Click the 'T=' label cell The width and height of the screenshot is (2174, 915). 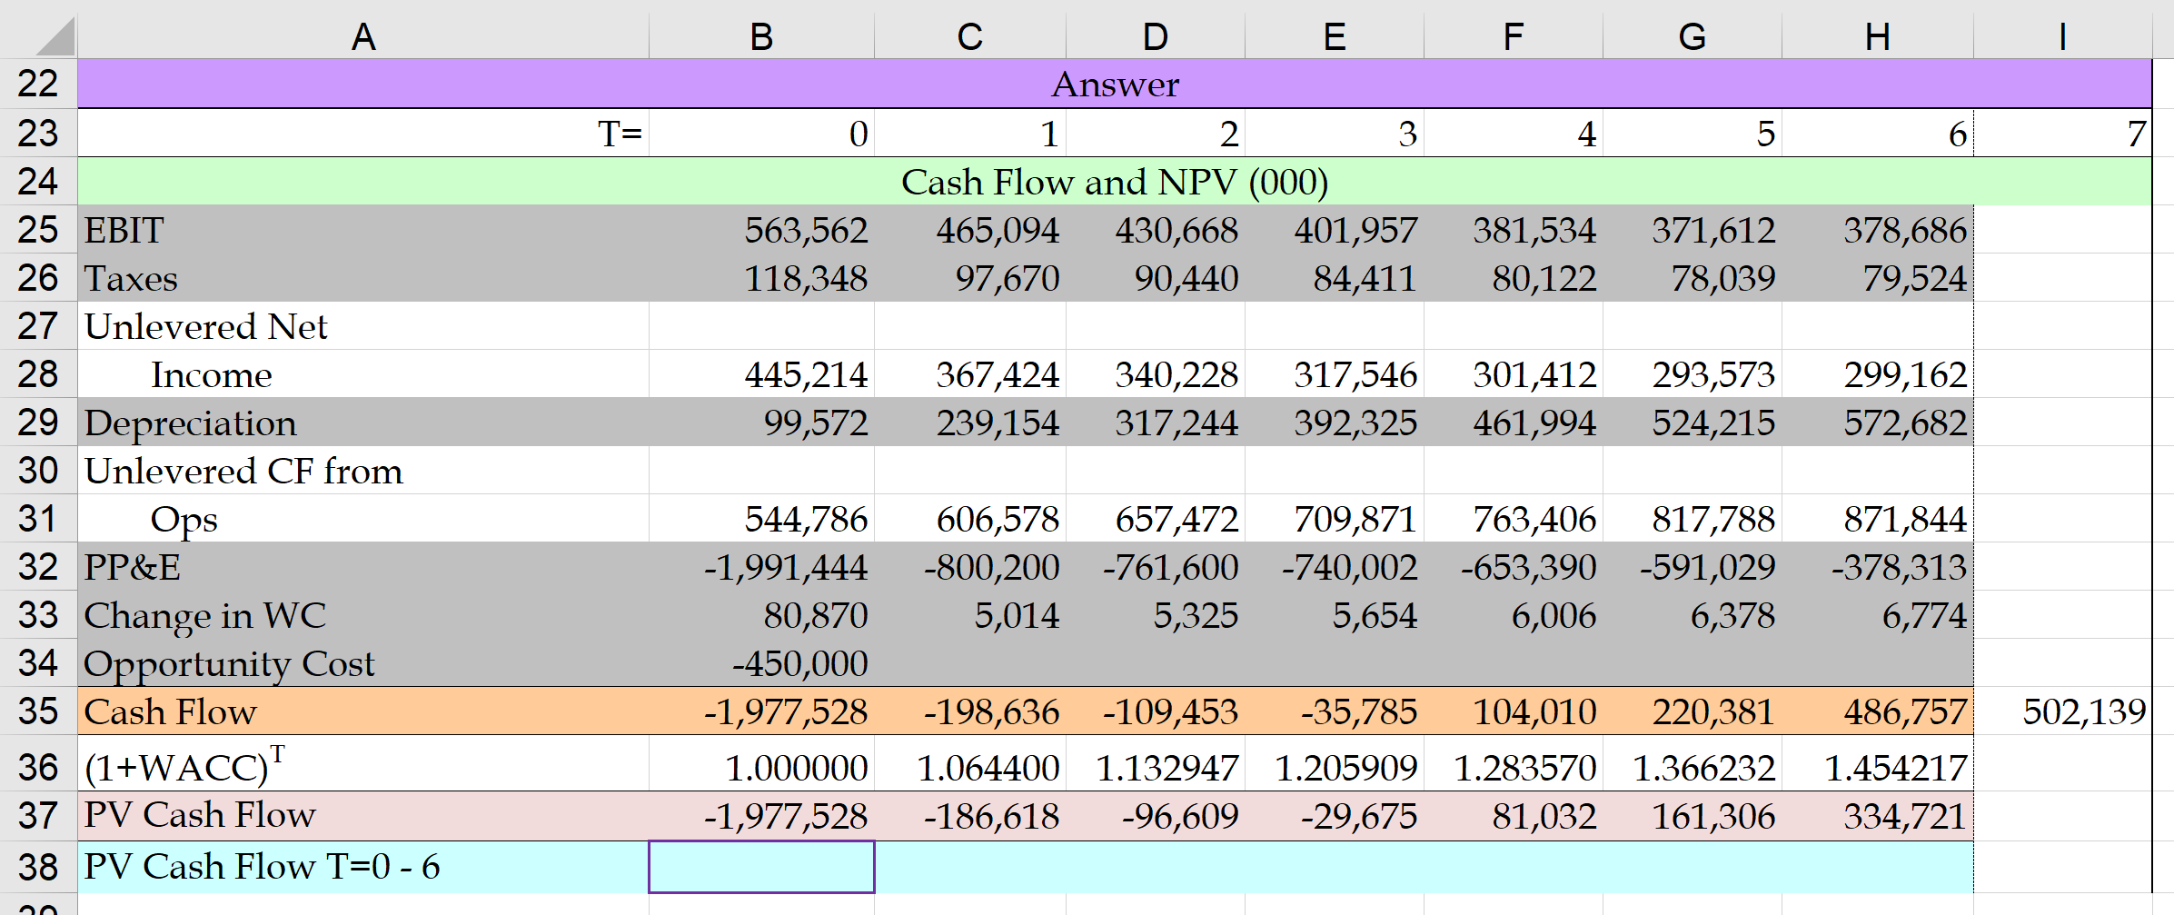pyautogui.click(x=363, y=134)
